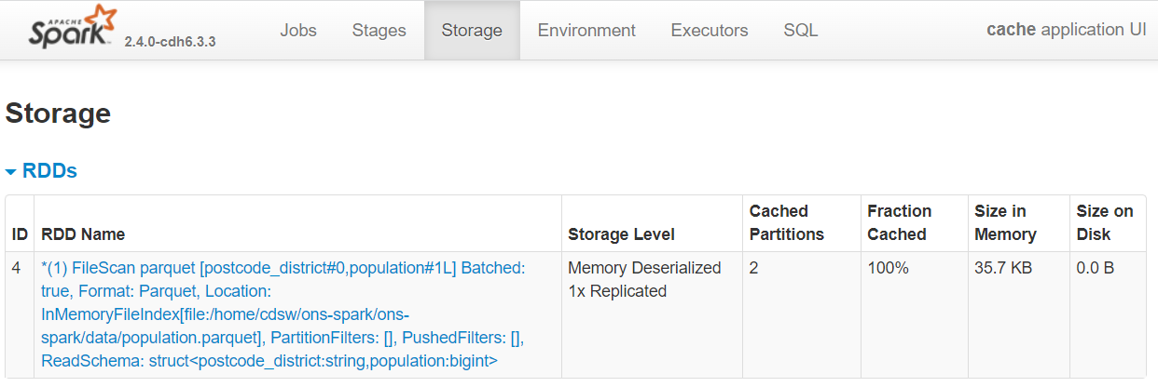Open the FileScan parquet RDD link

pos(284,314)
